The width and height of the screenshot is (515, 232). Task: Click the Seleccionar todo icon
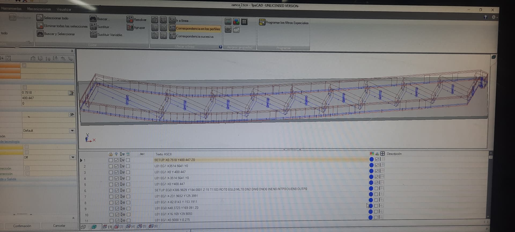pos(40,18)
